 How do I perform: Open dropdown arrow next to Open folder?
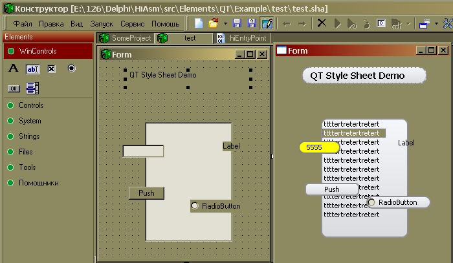point(225,24)
